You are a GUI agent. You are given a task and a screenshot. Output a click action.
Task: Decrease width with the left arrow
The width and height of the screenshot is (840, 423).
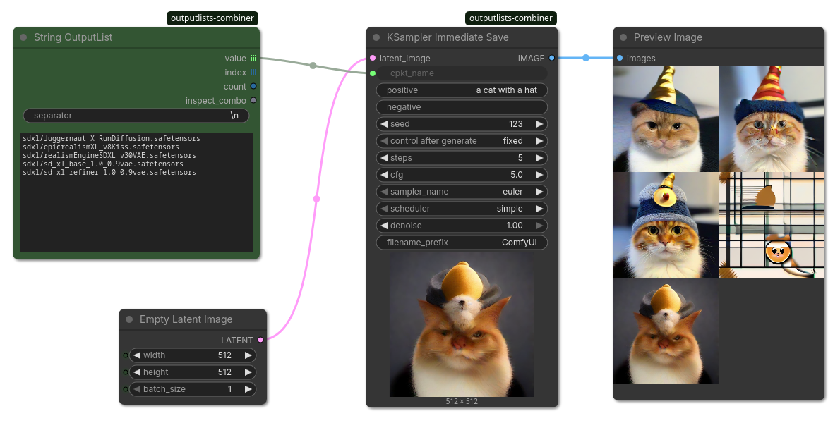coord(137,355)
